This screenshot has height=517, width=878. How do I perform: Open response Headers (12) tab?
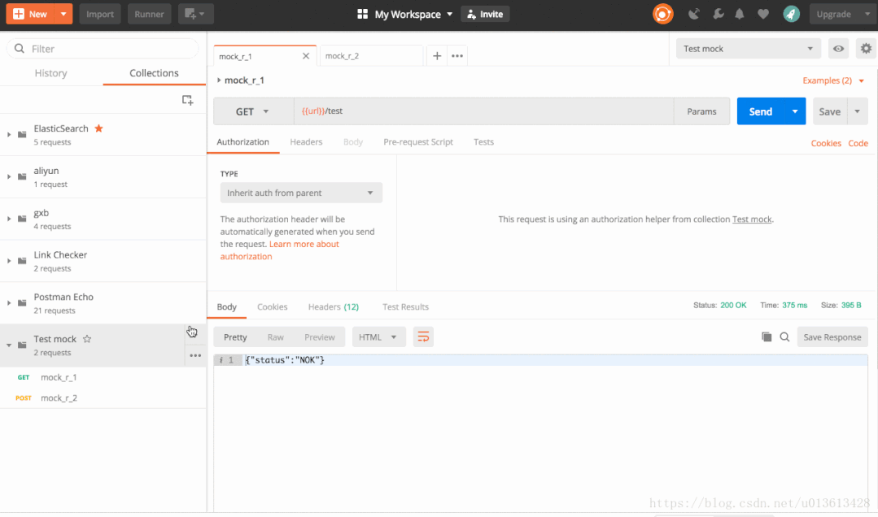[333, 306]
